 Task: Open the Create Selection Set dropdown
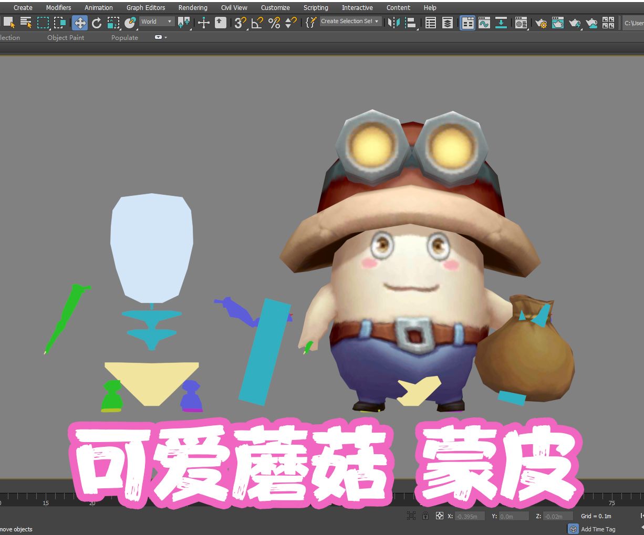pos(350,22)
